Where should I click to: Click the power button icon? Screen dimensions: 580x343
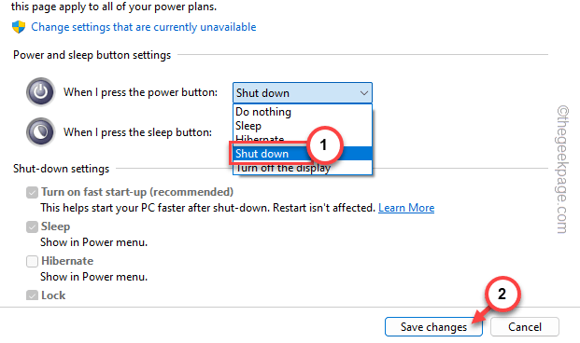tap(41, 91)
